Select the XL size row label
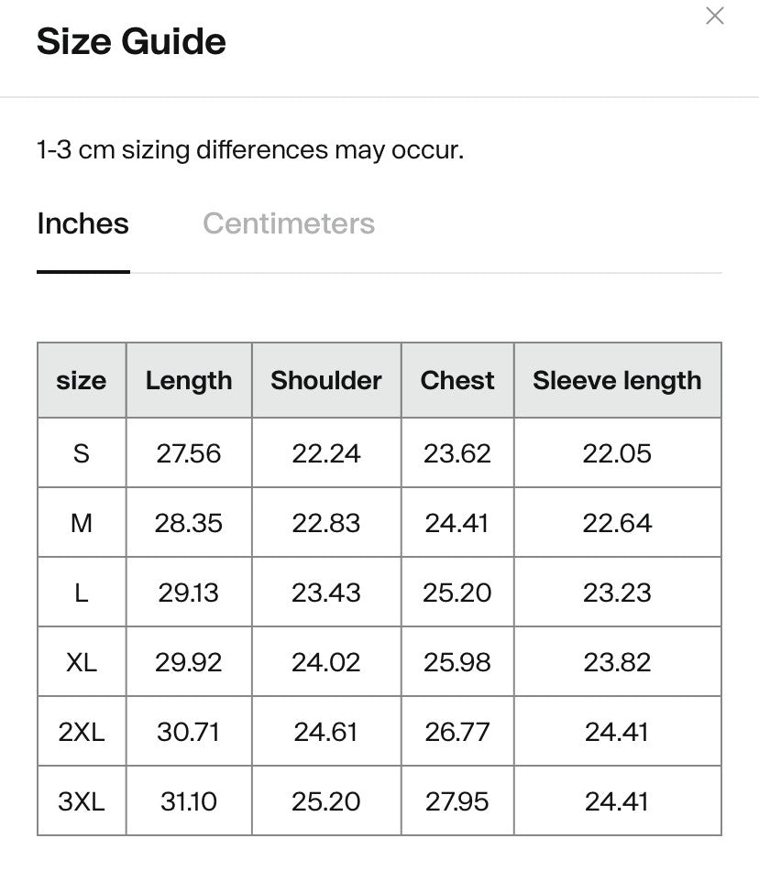This screenshot has width=759, height=871. (82, 662)
